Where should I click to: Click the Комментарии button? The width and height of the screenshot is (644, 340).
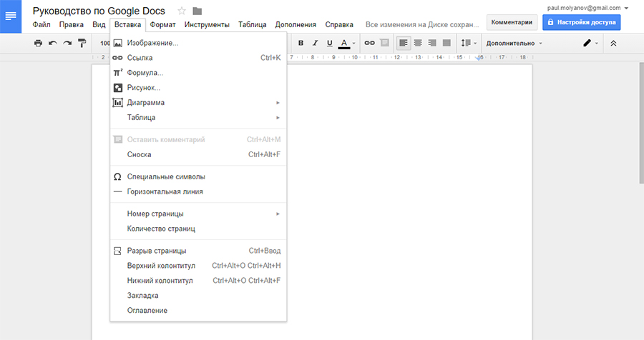point(512,22)
